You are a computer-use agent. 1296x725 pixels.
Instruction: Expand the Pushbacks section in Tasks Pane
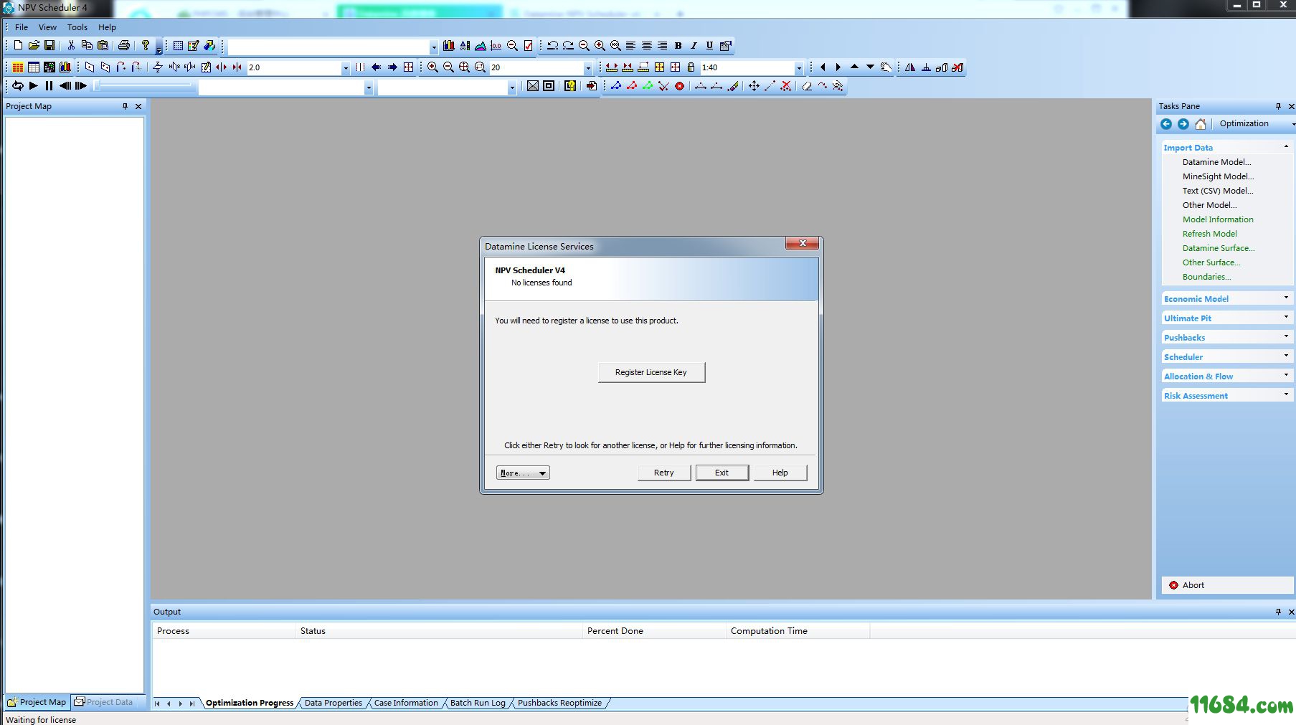point(1226,337)
